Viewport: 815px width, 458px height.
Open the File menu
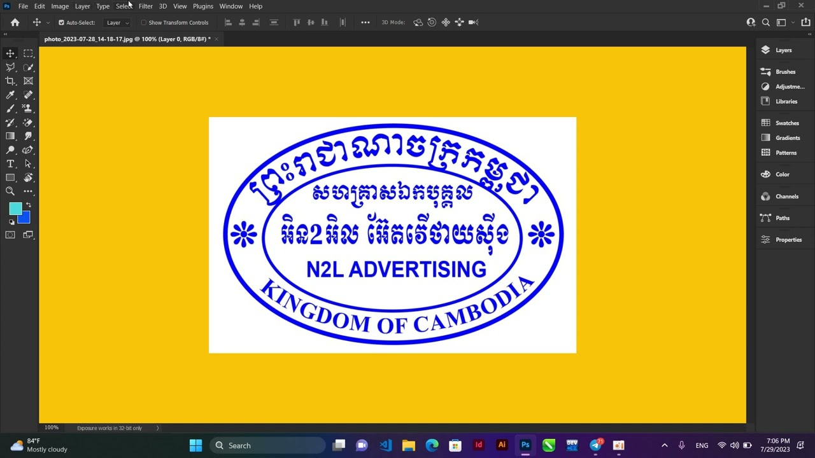23,6
